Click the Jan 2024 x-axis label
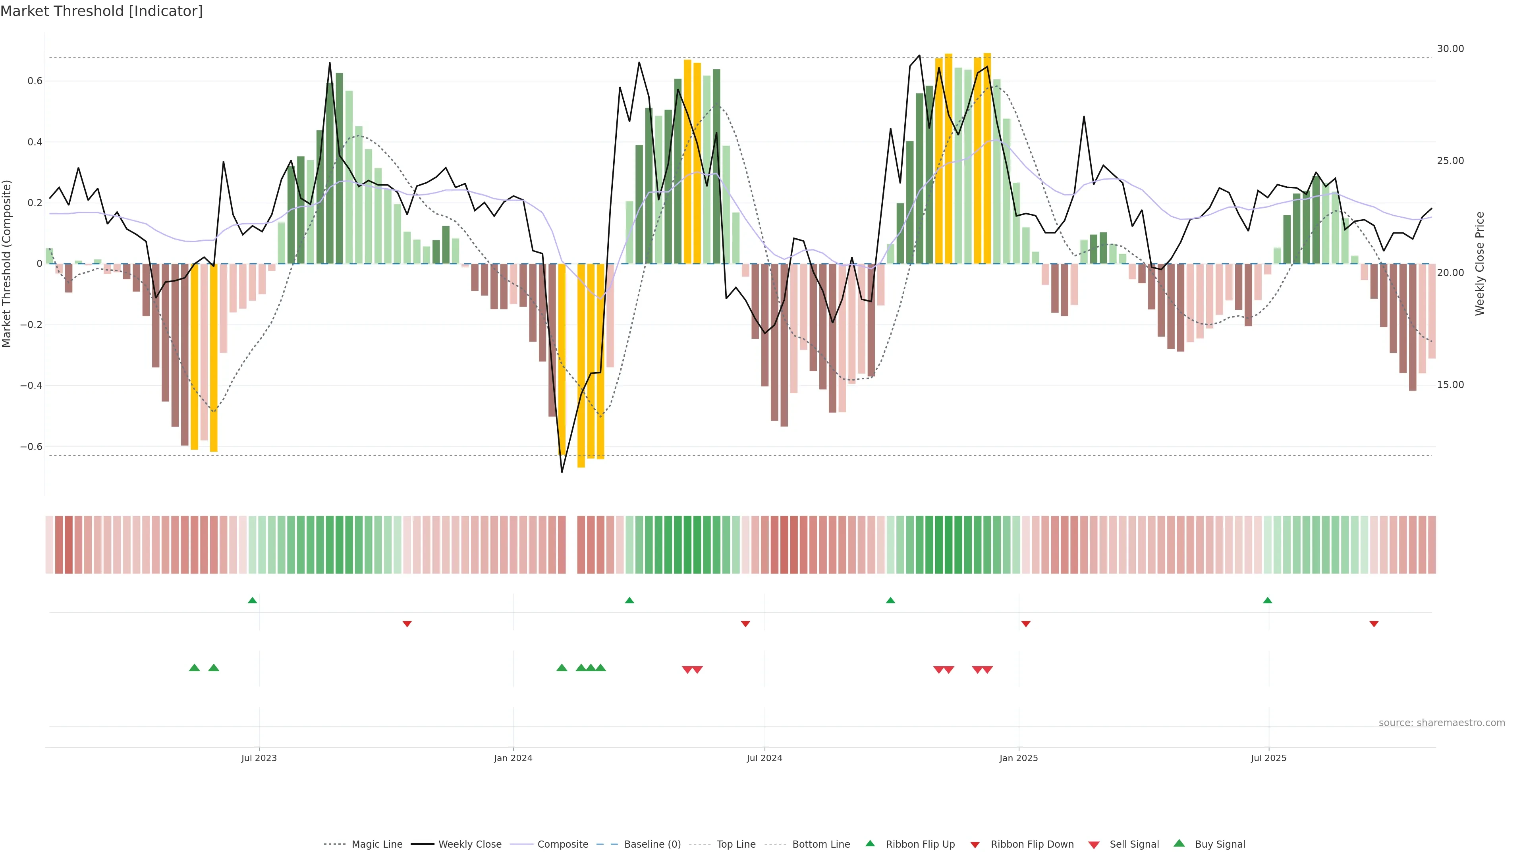The height and width of the screenshot is (858, 1525). coord(513,759)
